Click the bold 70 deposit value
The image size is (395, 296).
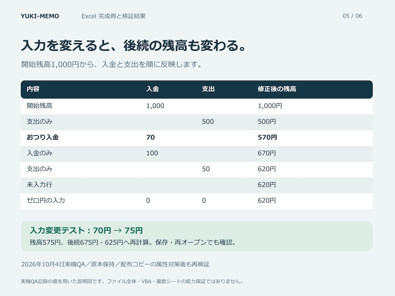151,137
